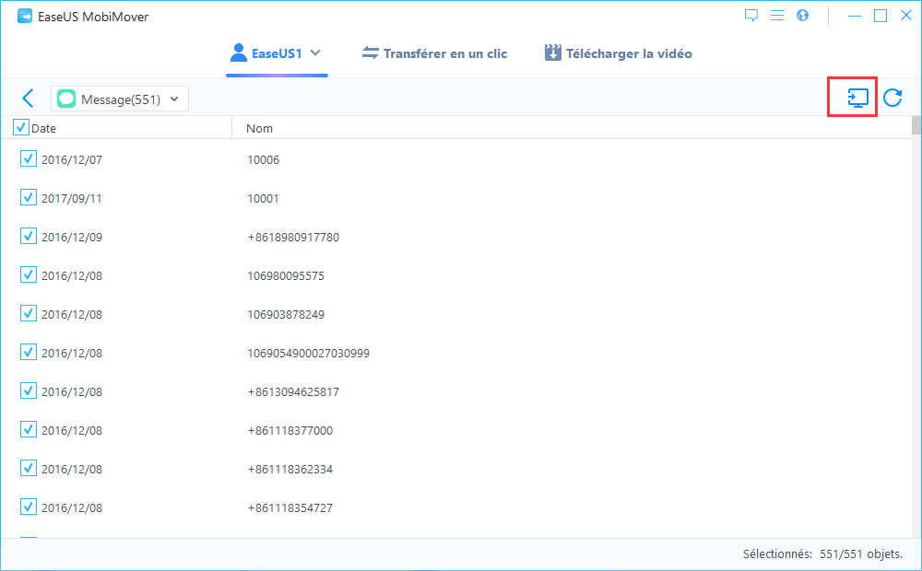Open the feedback chat icon in title bar
The height and width of the screenshot is (571, 922).
tap(751, 16)
